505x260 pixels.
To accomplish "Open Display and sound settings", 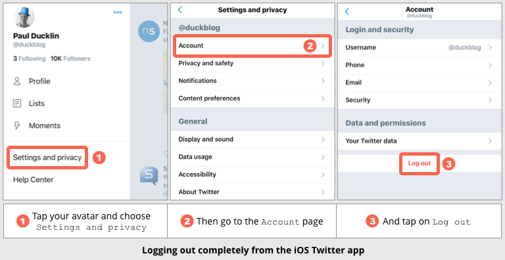I will click(x=252, y=139).
